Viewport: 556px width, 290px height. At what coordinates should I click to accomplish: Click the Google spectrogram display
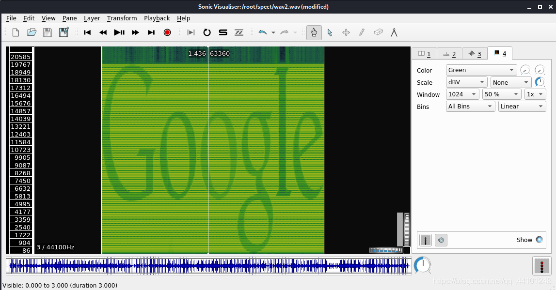pos(213,150)
